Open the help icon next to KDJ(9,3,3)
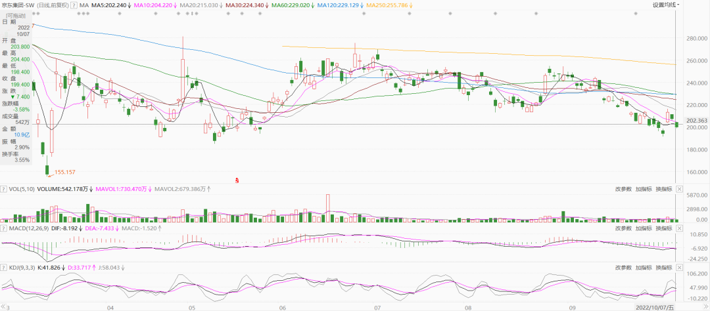The height and width of the screenshot is (311, 710). click(x=4, y=268)
